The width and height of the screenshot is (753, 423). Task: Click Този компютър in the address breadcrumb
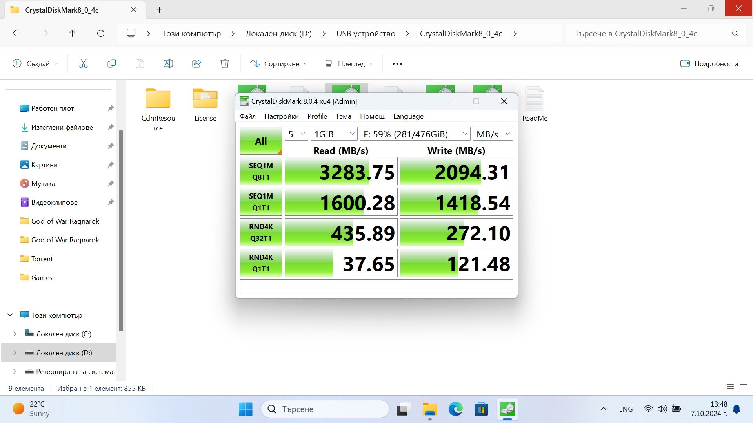191,34
